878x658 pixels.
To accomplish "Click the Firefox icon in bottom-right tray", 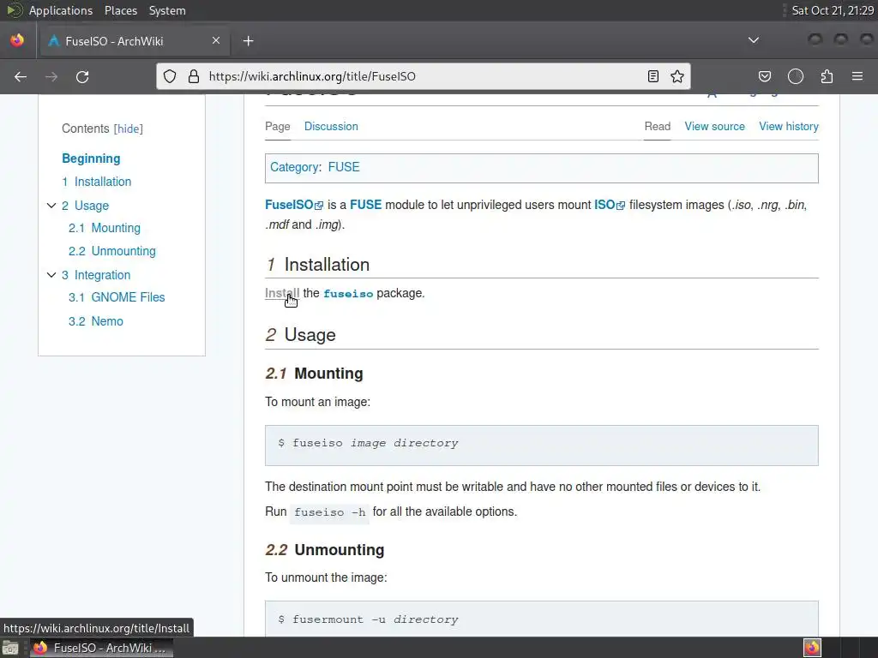I will [x=812, y=648].
